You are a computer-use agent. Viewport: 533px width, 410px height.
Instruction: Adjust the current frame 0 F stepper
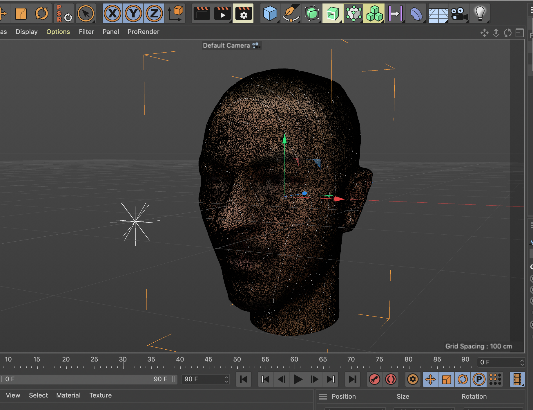(522, 362)
